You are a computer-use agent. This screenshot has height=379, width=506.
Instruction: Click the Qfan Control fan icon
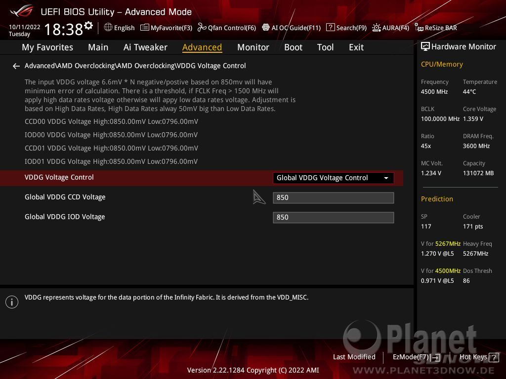coord(202,28)
